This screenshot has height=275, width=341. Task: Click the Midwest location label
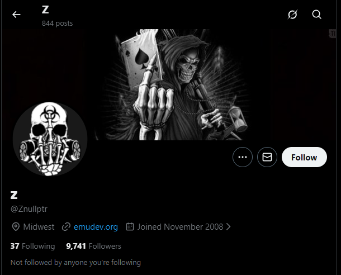click(39, 227)
